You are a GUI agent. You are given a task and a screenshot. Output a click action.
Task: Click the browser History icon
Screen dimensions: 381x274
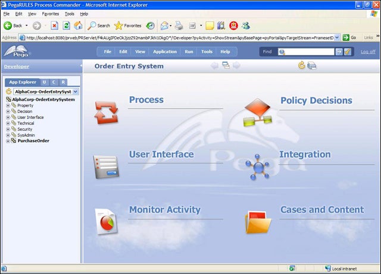click(150, 26)
